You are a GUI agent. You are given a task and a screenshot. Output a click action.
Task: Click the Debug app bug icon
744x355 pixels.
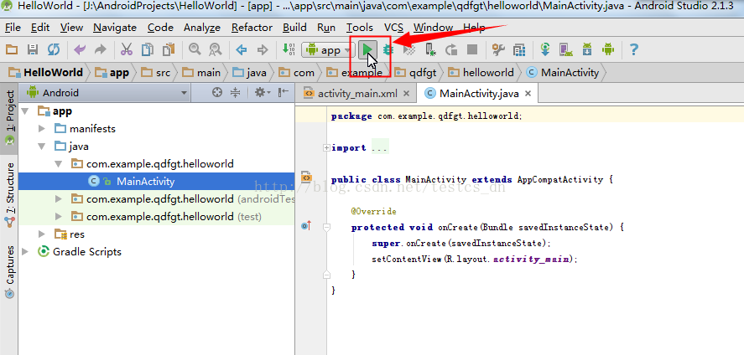point(388,49)
